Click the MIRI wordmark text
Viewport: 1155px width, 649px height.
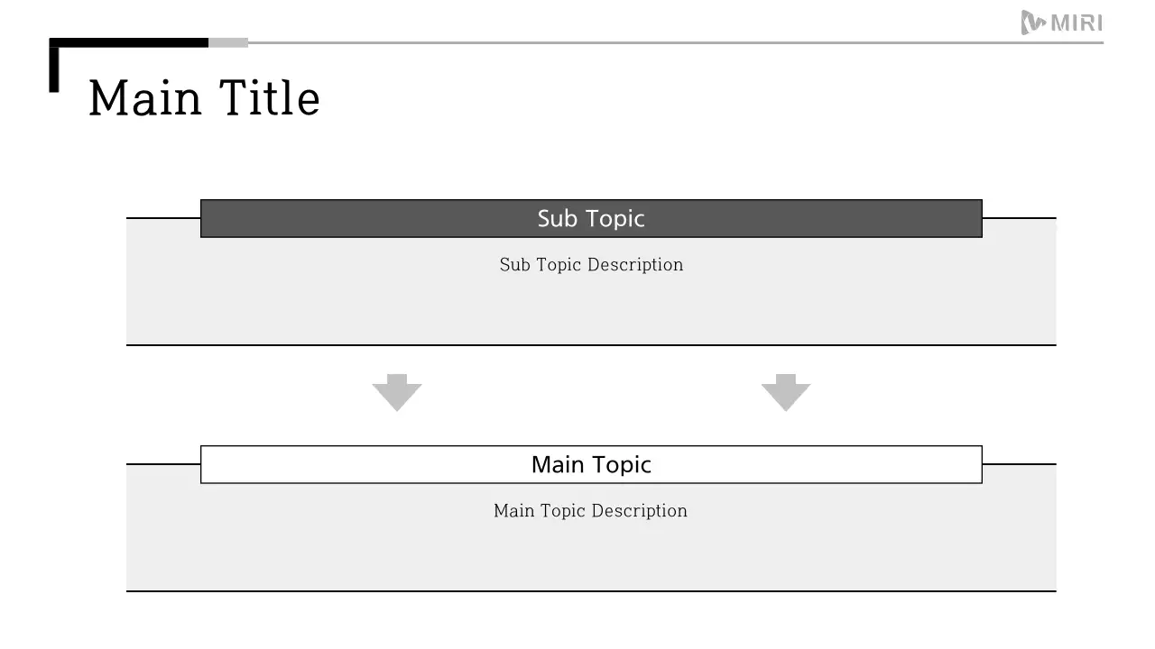coord(1077,23)
